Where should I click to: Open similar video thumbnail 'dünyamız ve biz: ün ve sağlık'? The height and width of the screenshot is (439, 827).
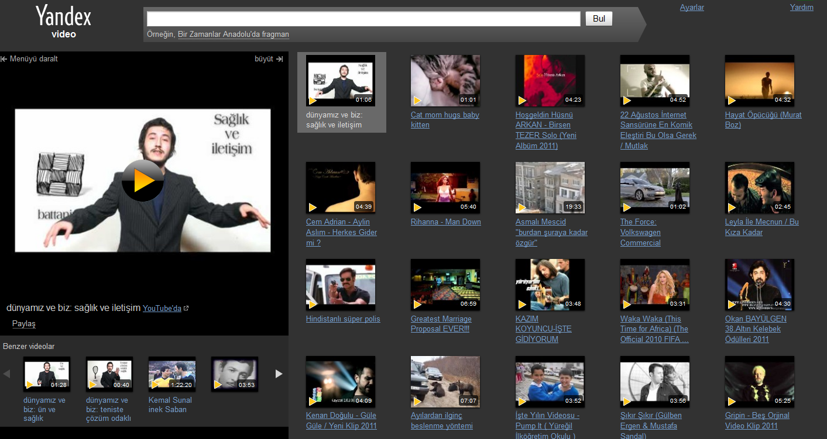(x=47, y=374)
